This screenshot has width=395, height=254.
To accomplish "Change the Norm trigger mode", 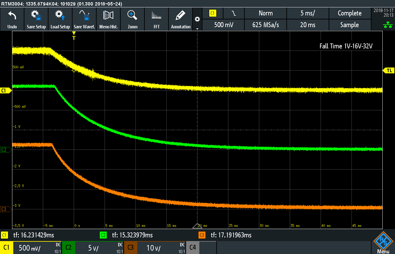I will coord(265,13).
